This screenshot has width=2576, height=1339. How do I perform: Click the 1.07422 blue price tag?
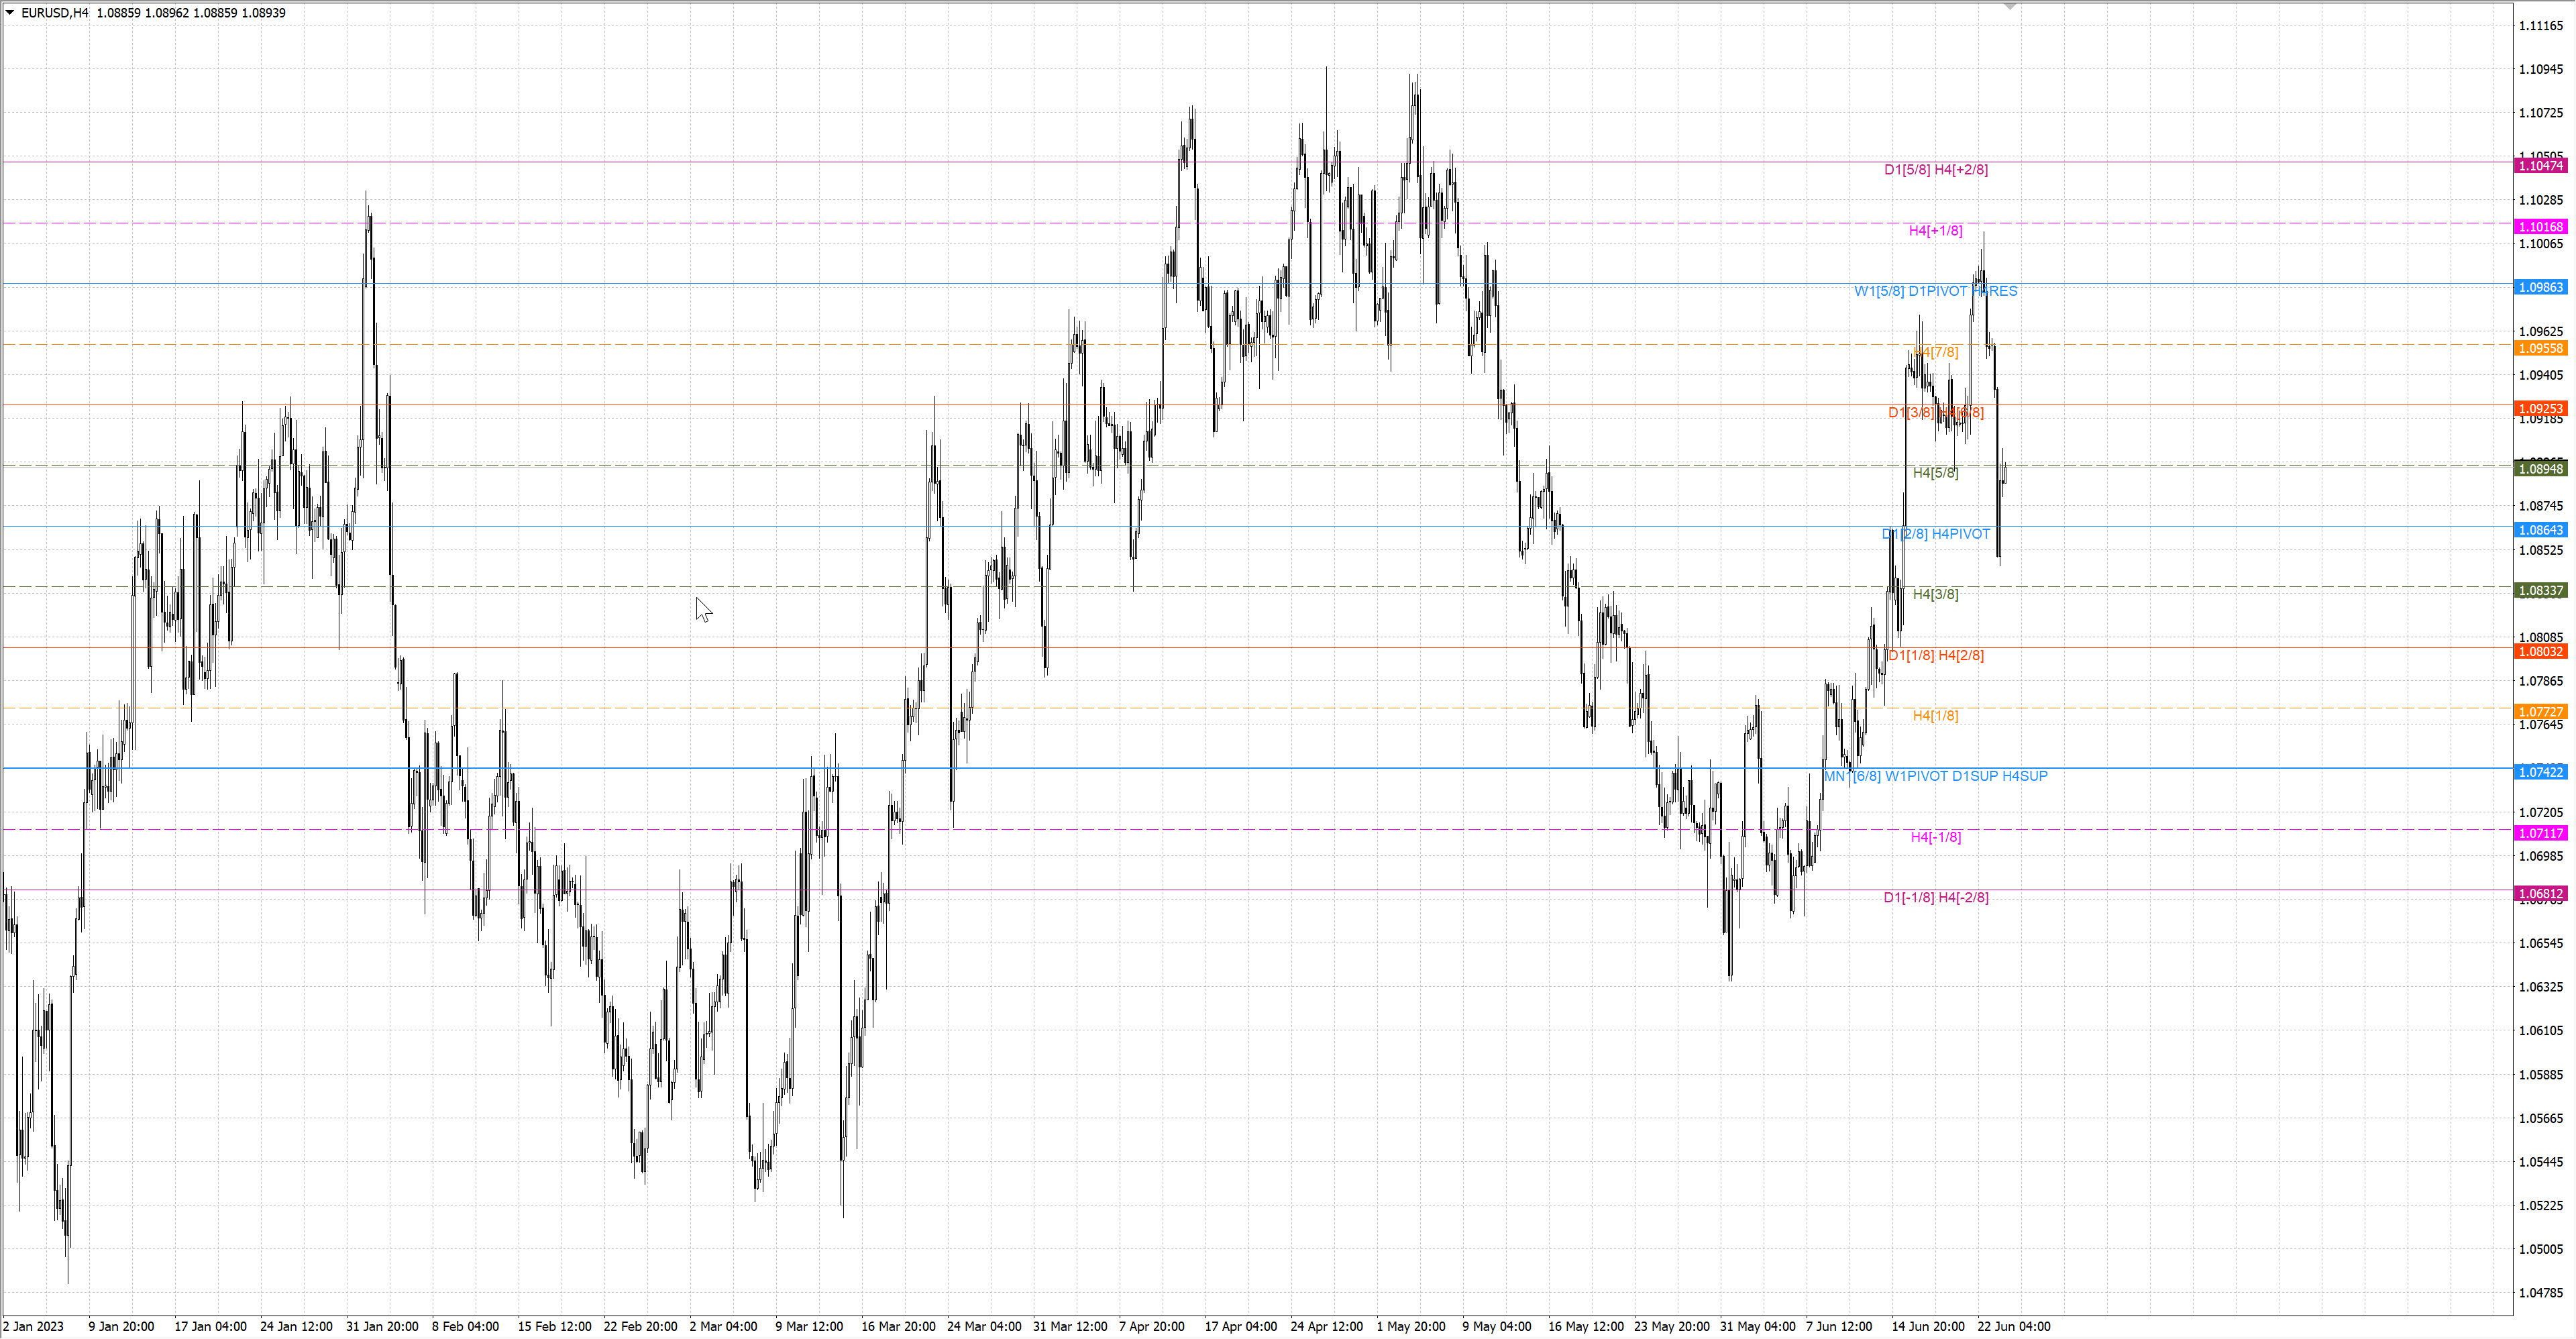point(2540,772)
